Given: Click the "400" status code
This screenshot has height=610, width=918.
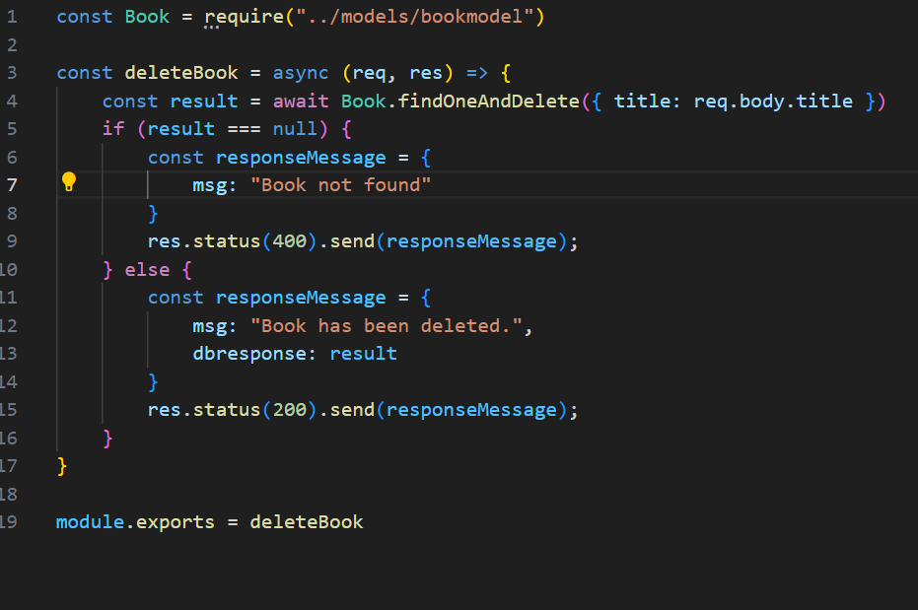Looking at the screenshot, I should [289, 241].
